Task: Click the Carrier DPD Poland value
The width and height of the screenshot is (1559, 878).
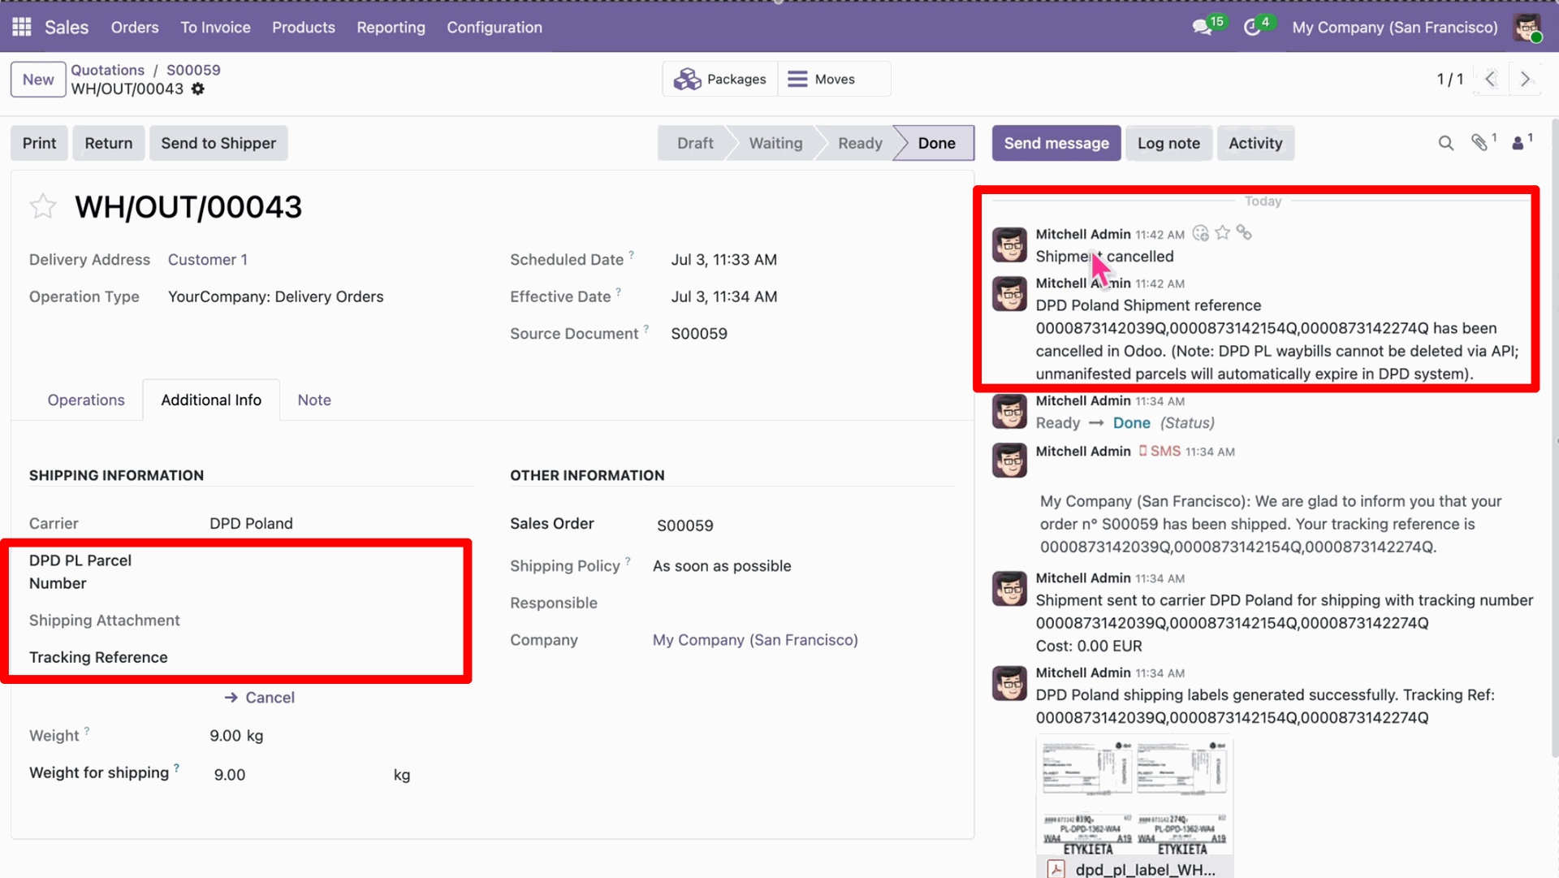Action: [x=251, y=524]
